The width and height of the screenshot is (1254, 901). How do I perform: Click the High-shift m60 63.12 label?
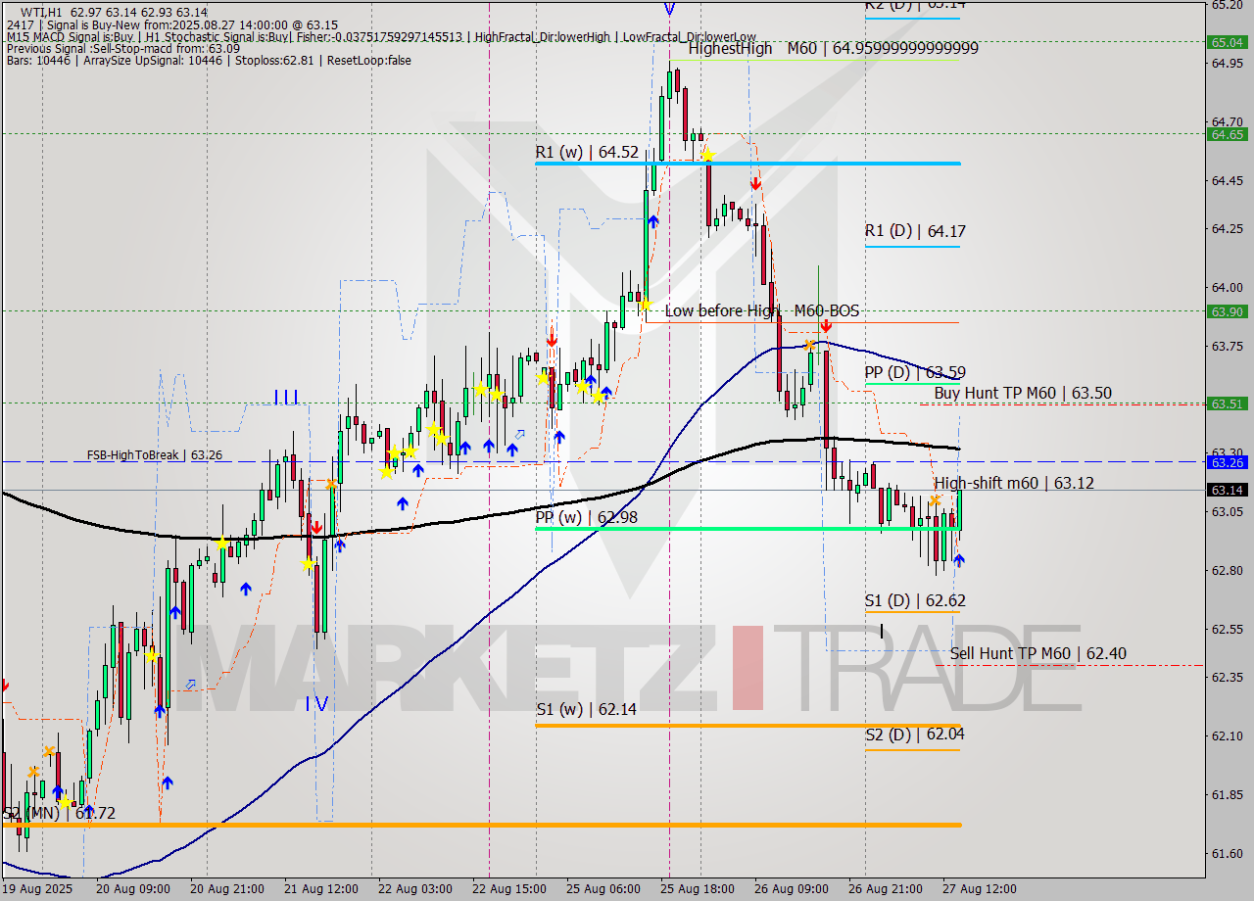(1014, 483)
